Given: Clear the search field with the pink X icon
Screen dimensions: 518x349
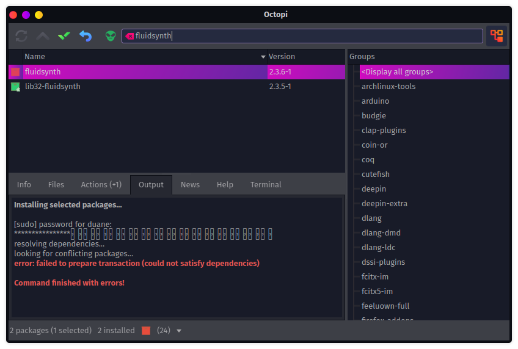Looking at the screenshot, I should click(129, 36).
